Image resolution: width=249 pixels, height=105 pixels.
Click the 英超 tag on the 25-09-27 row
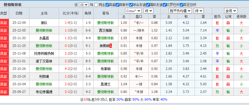(4, 92)
